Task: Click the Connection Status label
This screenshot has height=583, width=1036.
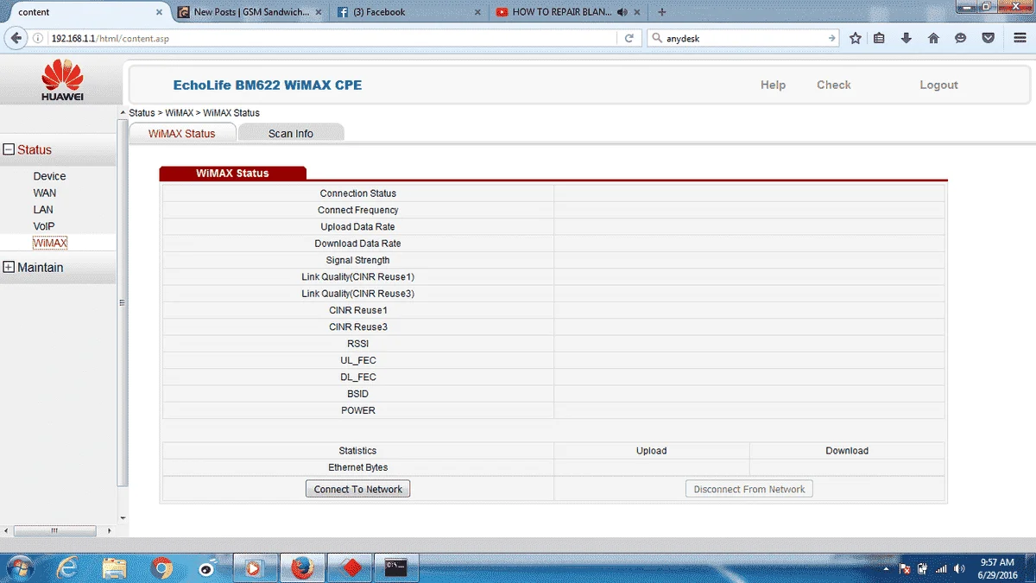Action: point(358,193)
